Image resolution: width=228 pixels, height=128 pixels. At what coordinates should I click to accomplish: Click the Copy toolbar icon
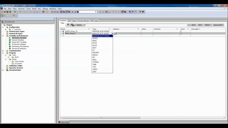[15, 12]
